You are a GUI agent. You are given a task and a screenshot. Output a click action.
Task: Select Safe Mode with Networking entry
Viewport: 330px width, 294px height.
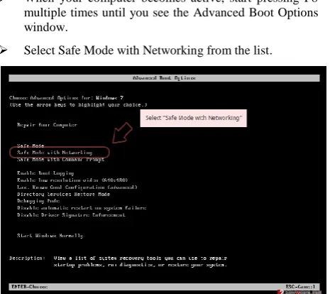pyautogui.click(x=55, y=153)
